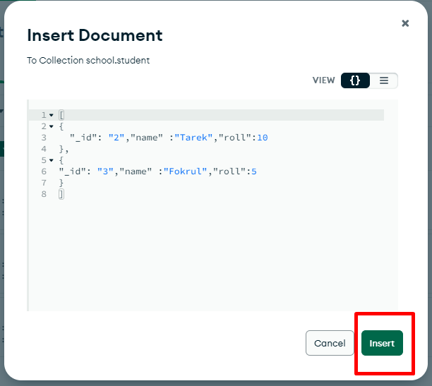Fold the first document at line 2
Screen dimensions: 432x386
click(52, 126)
